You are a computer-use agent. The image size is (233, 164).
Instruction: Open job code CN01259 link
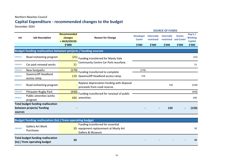tap(18, 92)
